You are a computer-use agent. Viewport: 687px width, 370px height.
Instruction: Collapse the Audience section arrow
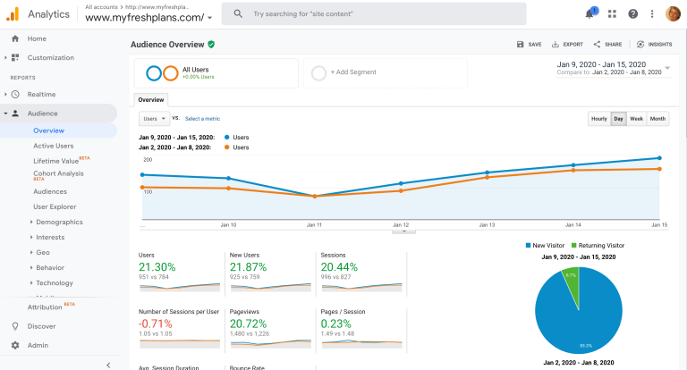click(5, 114)
